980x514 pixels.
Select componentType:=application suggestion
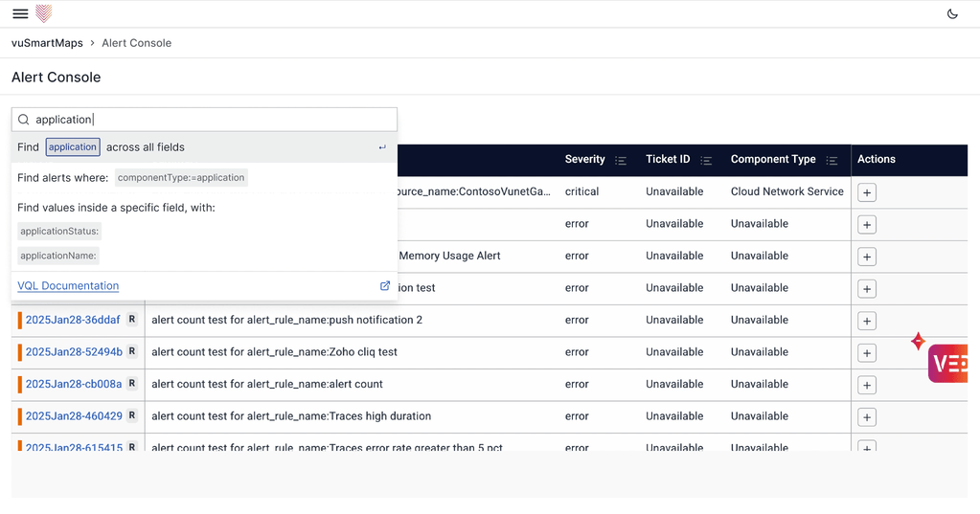click(181, 178)
